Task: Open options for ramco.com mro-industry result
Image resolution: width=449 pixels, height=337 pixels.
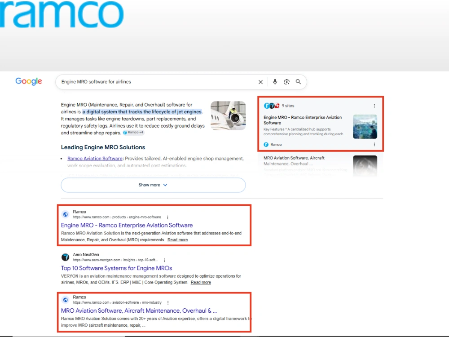Action: tap(168, 302)
